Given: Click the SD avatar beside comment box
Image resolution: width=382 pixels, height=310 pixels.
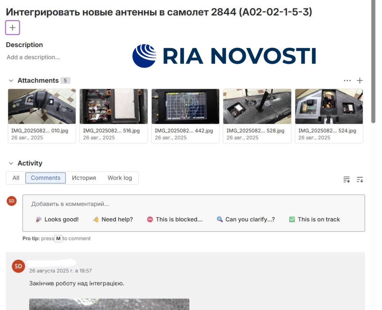Looking at the screenshot, I should tap(12, 201).
